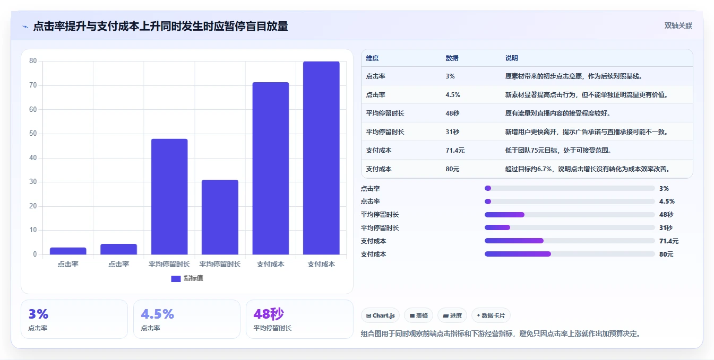This screenshot has width=714, height=360.
Task: Click the 48 bar for 平均停留时长 in chart
Action: coord(169,197)
